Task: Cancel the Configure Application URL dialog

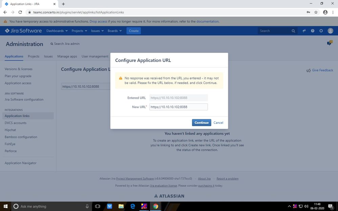Action: pyautogui.click(x=218, y=122)
